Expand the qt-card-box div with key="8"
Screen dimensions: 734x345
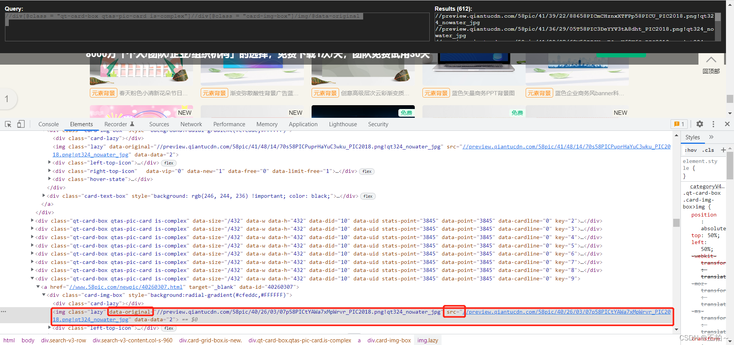click(32, 270)
